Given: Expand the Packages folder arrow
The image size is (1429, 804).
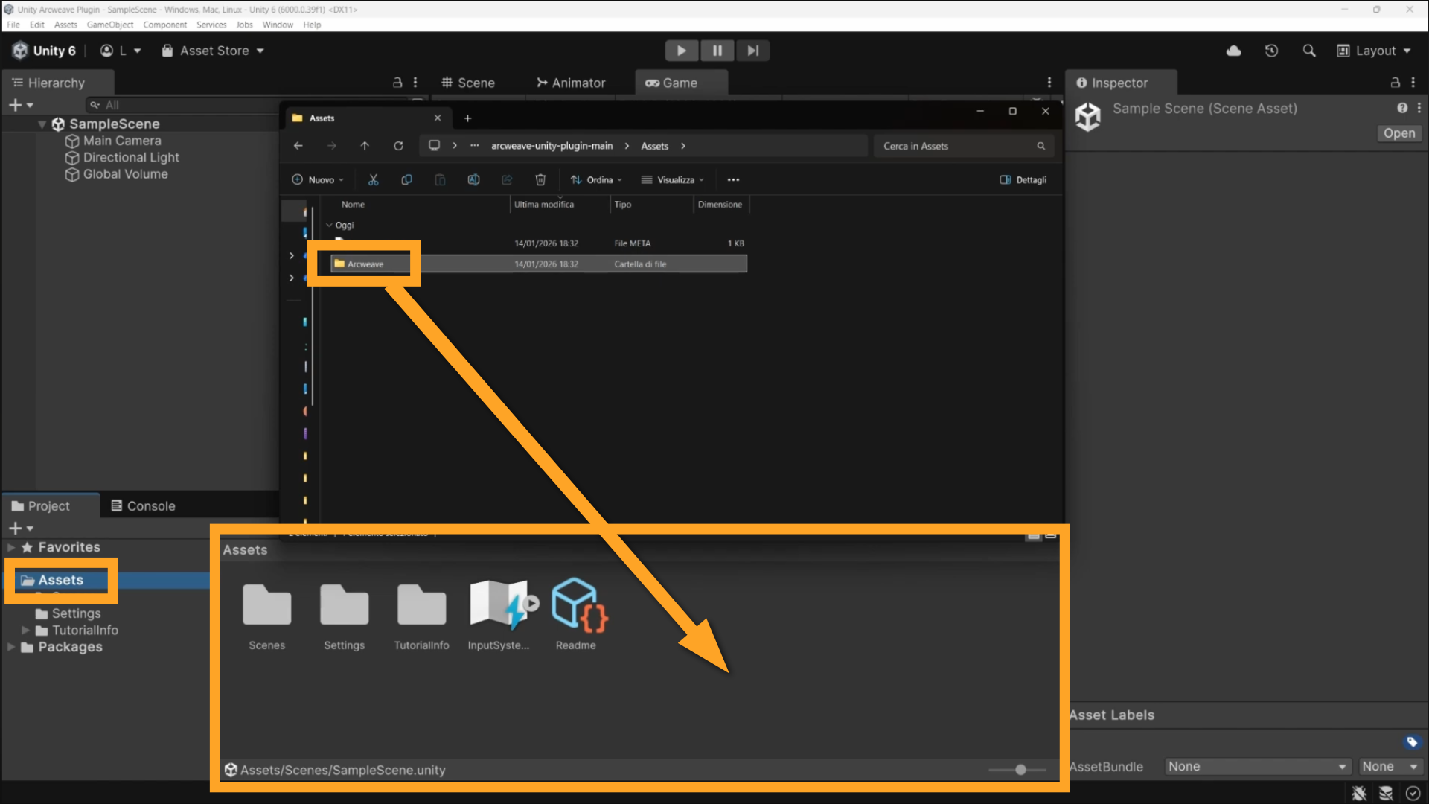Looking at the screenshot, I should 11,647.
